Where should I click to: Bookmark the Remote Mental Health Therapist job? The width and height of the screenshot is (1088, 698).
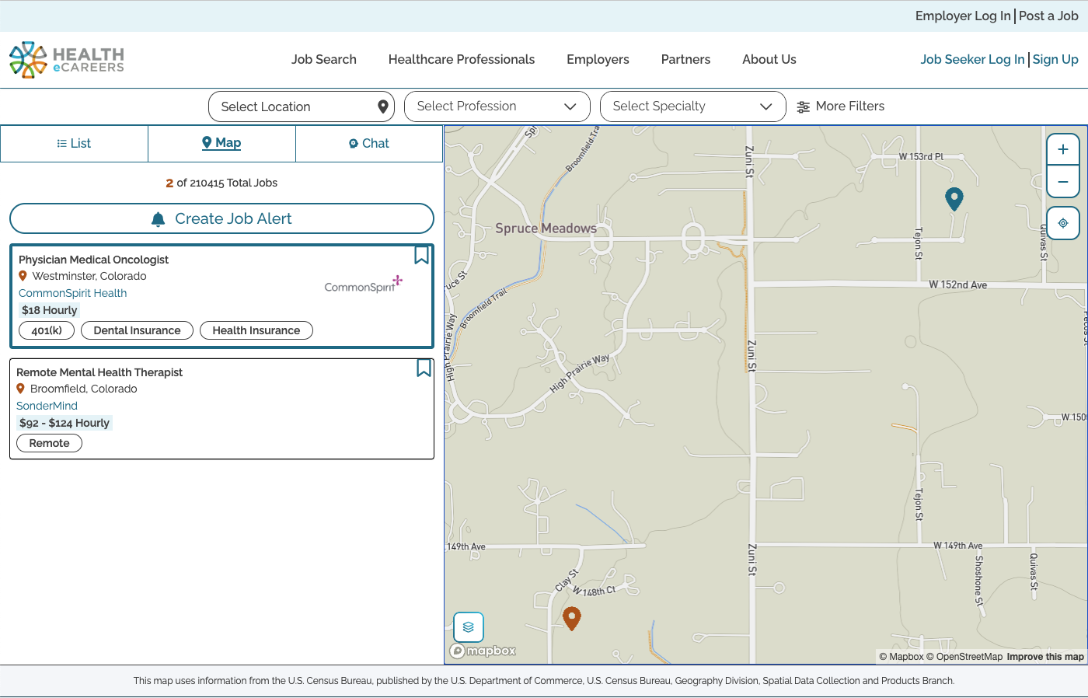424,368
